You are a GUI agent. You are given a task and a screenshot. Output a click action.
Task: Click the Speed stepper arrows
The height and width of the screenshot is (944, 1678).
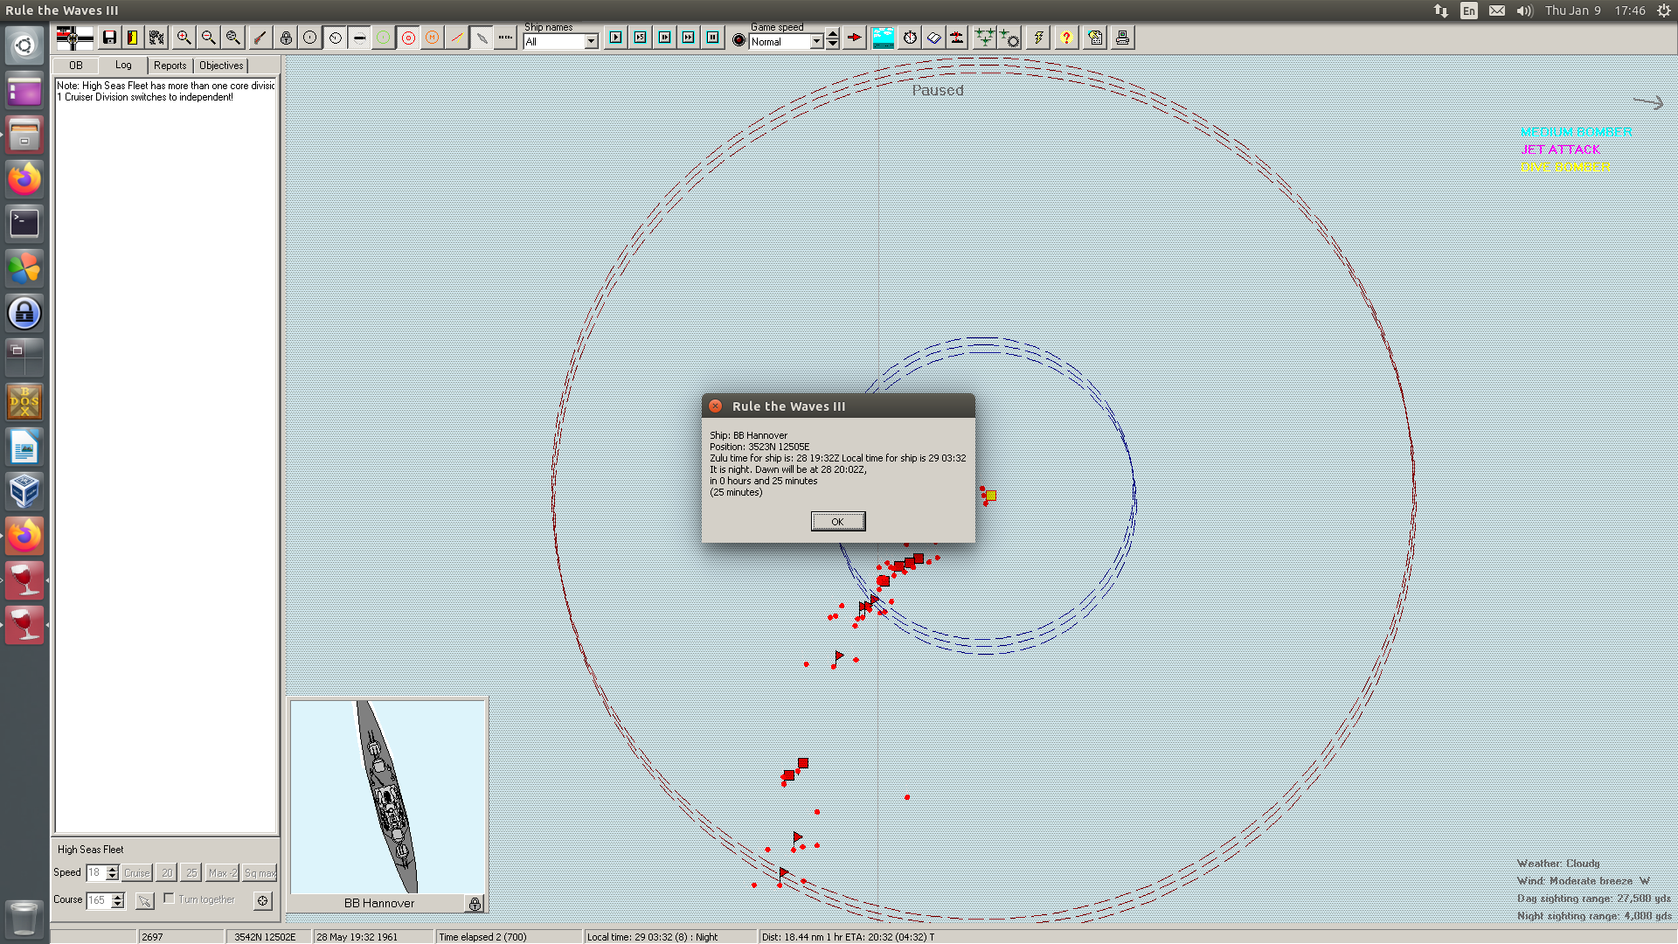point(112,872)
